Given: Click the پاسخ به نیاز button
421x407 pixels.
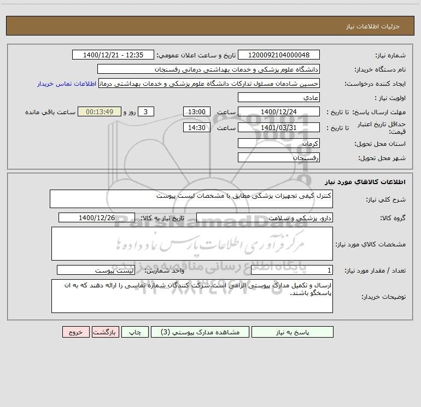Looking at the screenshot, I should tap(293, 332).
